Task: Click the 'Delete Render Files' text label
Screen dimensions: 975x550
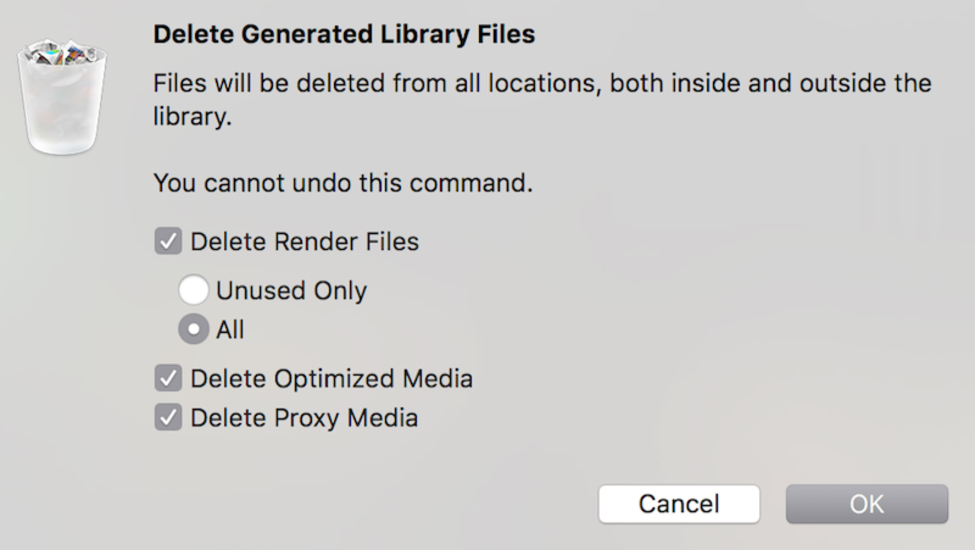Action: (x=304, y=242)
